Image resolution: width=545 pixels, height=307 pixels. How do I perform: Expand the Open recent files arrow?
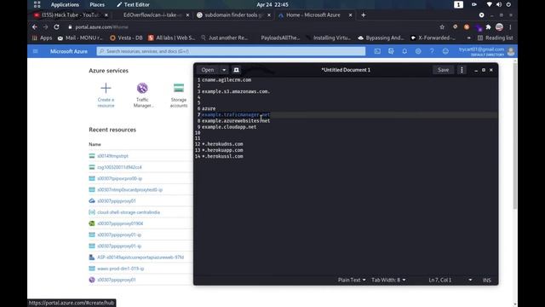(224, 70)
